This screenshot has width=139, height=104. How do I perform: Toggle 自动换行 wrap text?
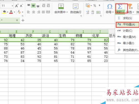click(x=76, y=9)
